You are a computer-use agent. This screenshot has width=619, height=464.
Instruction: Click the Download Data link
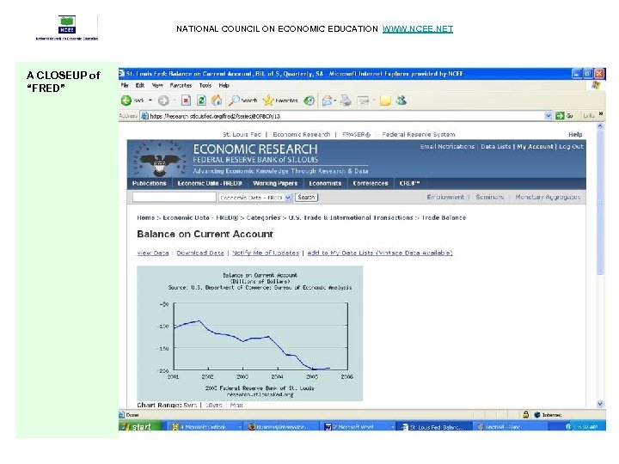[200, 253]
